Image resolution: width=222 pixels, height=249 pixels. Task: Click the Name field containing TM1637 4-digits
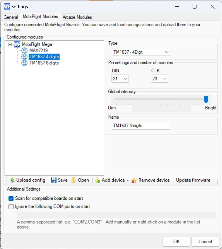coord(141,126)
